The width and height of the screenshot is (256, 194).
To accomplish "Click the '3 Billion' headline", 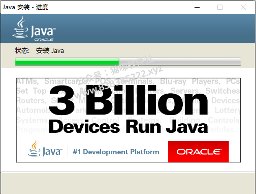I will [128, 100].
